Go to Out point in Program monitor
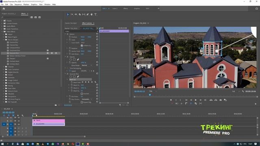 click(205, 100)
